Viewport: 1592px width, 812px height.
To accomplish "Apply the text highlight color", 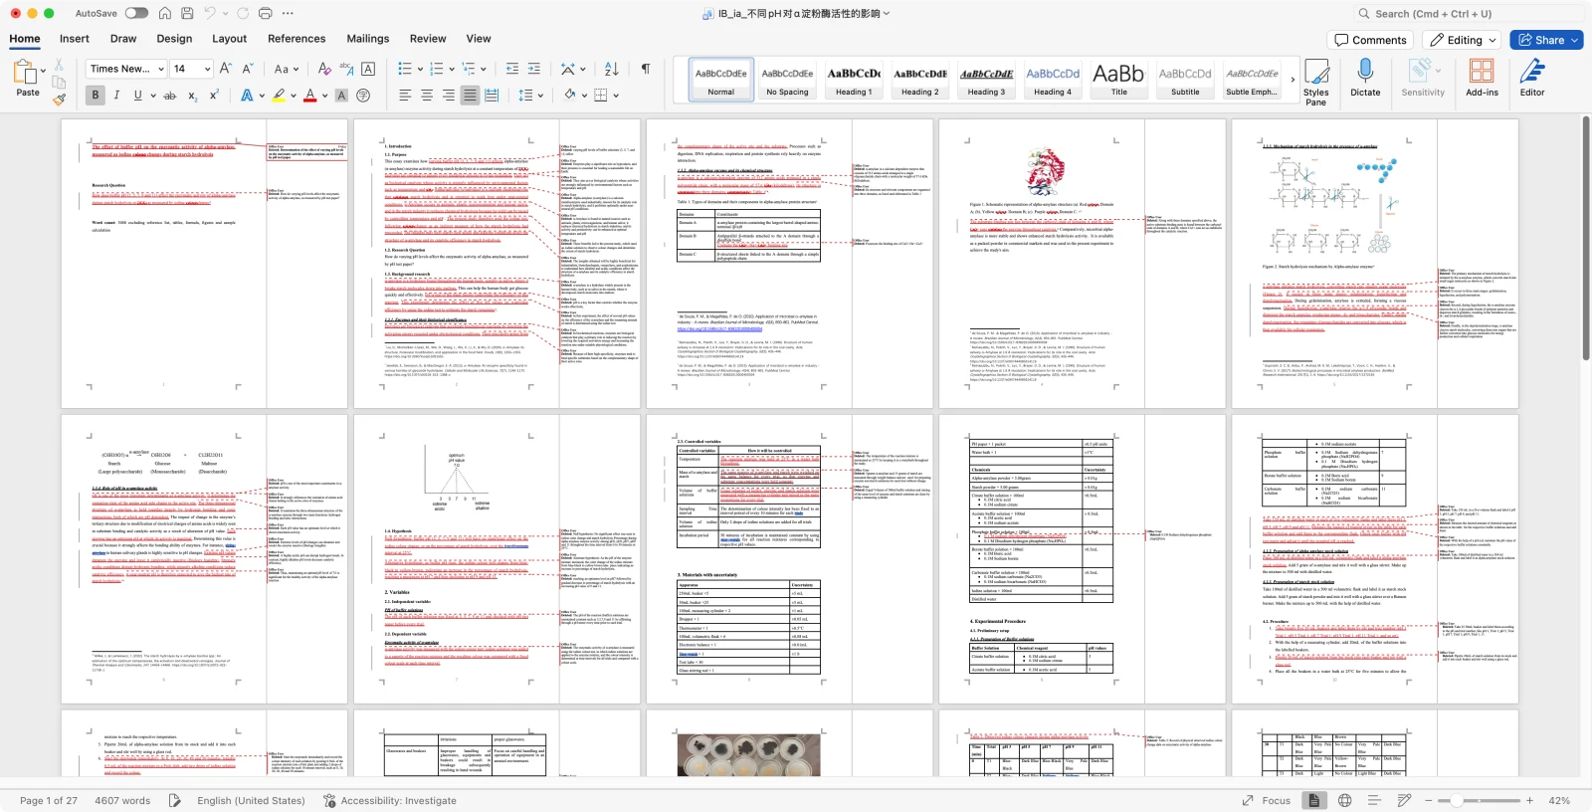I will pyautogui.click(x=279, y=96).
